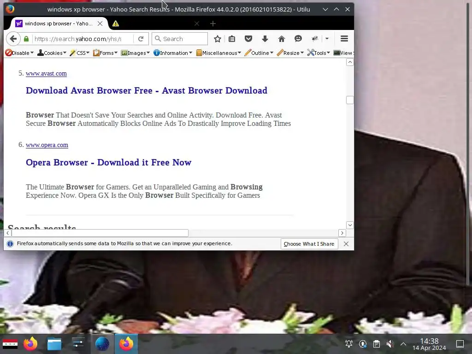
Task: Expand the toolbar dropdown arrow next to extension icon
Action: coord(327,39)
